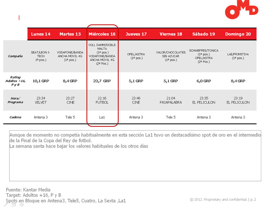Screen dimensions: 267x207
Task: Select Jueves 17's OPEL/ASTRA campaign cell
Action: tap(136, 56)
